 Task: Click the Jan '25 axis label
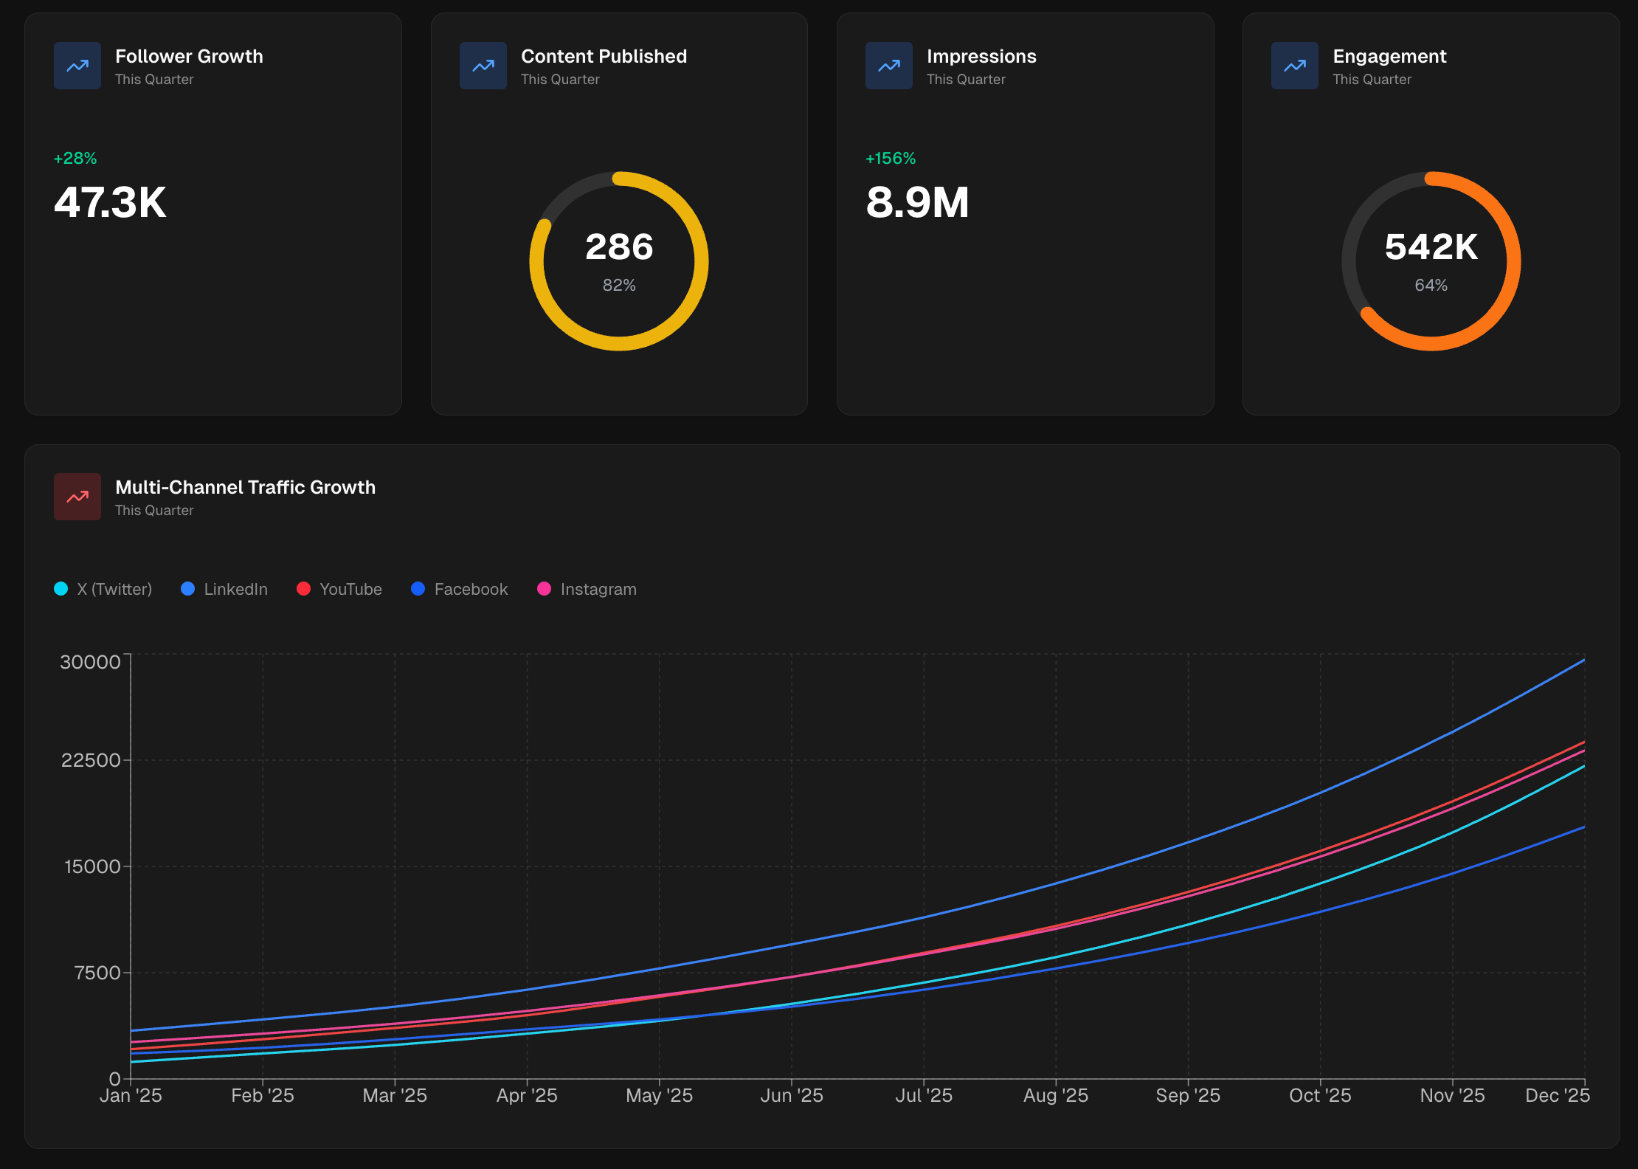(x=132, y=1095)
